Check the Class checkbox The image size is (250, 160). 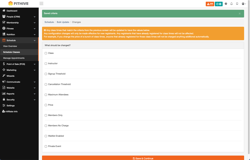[x=46, y=53]
